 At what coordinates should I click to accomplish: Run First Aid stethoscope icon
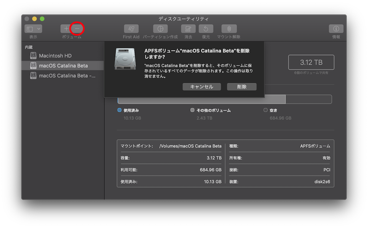pos(131,29)
